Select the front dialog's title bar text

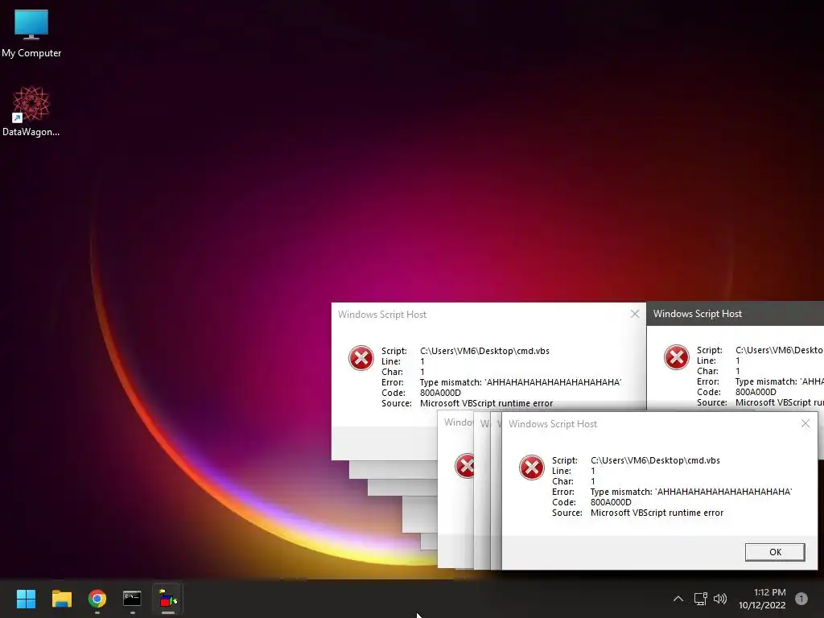point(553,424)
